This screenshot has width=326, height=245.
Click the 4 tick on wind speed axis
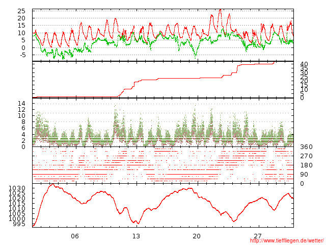[x=23, y=134]
